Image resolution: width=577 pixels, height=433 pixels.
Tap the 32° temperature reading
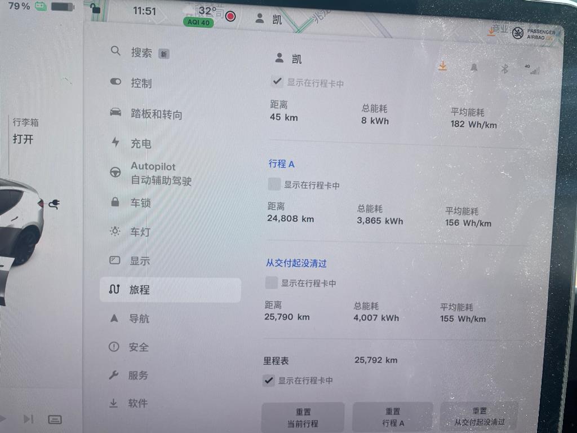(x=207, y=11)
